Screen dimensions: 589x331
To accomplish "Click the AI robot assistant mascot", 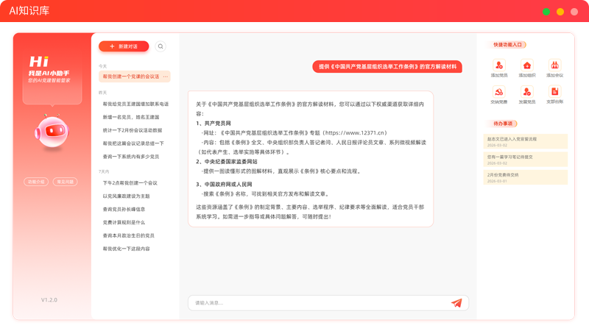I will pos(52,132).
